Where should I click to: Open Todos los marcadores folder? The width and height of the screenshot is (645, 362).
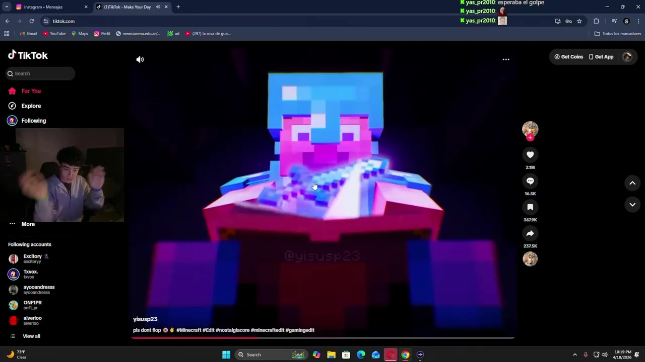(x=618, y=34)
